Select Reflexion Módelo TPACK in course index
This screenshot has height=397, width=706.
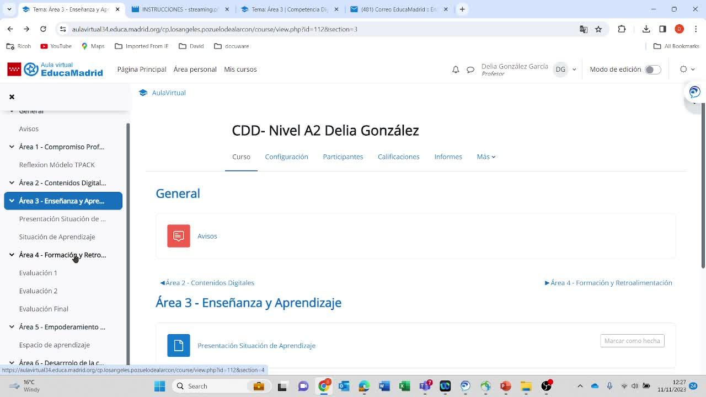[x=57, y=165]
